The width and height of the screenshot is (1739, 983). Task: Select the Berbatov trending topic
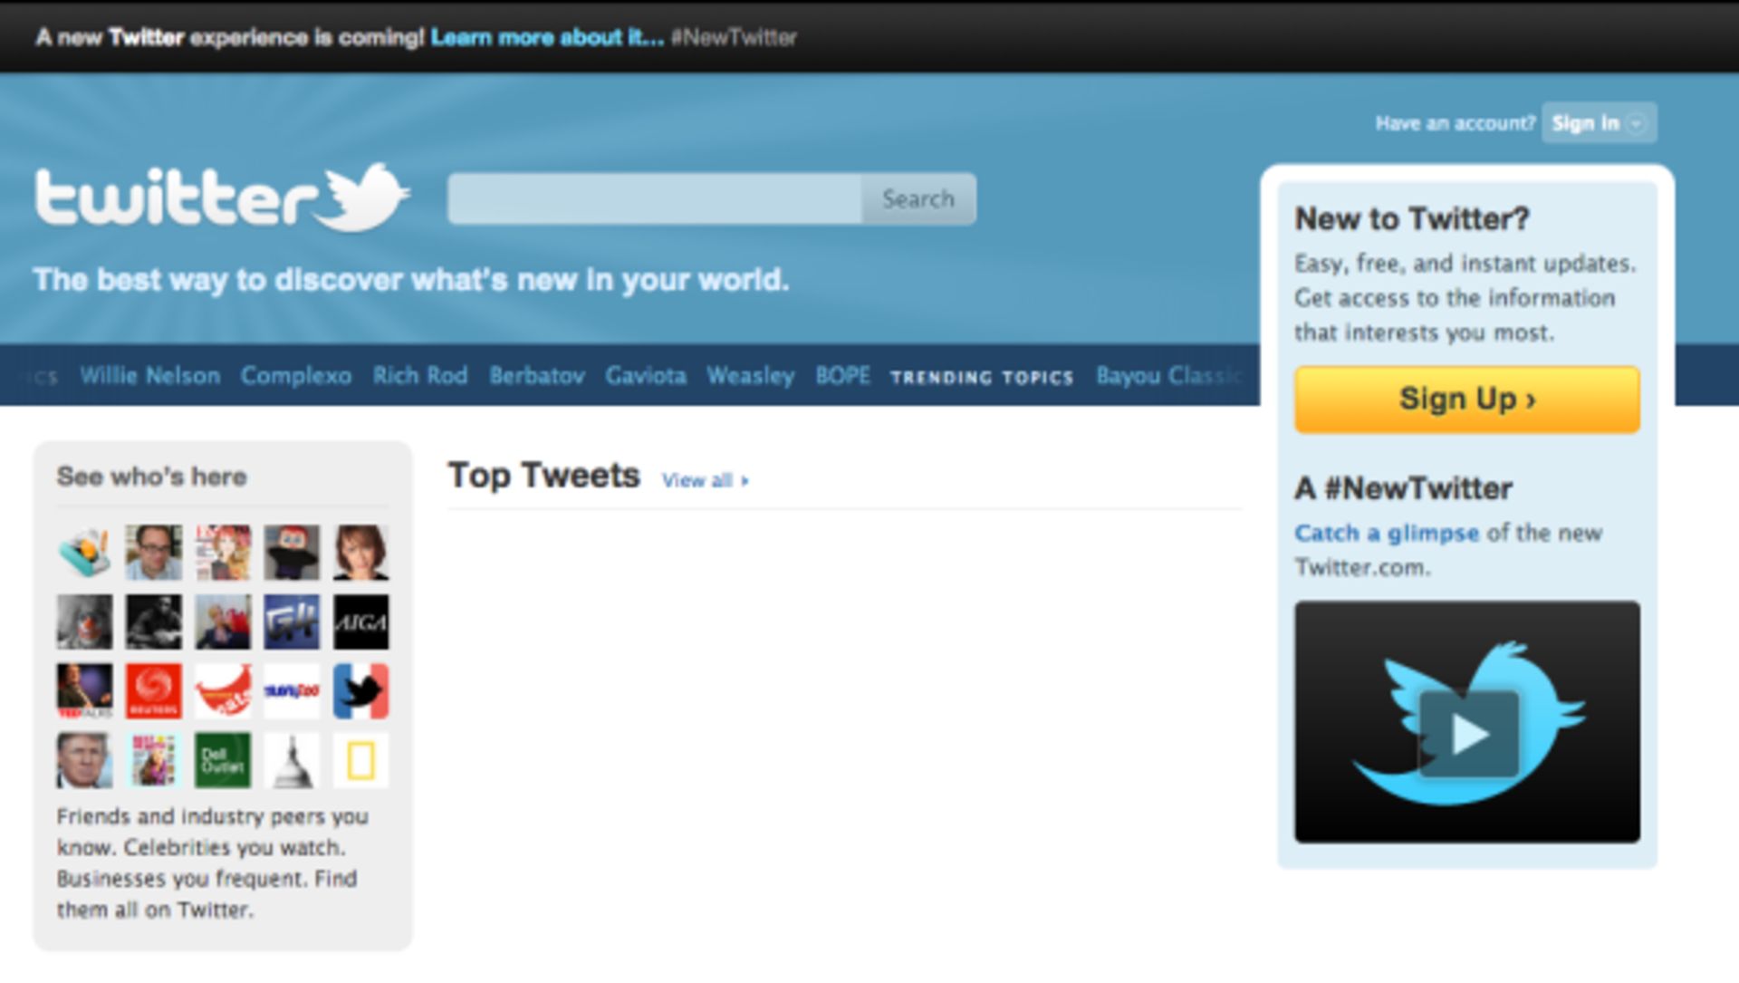[537, 375]
